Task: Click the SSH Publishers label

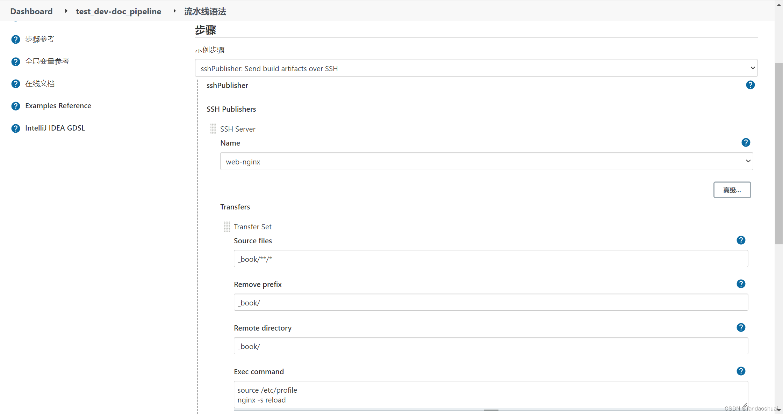Action: pyautogui.click(x=231, y=109)
